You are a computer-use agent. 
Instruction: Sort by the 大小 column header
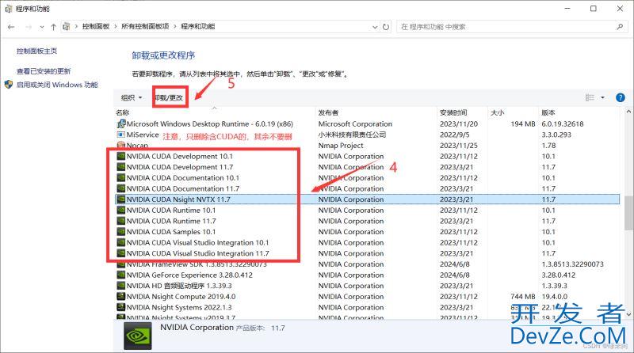click(x=498, y=112)
